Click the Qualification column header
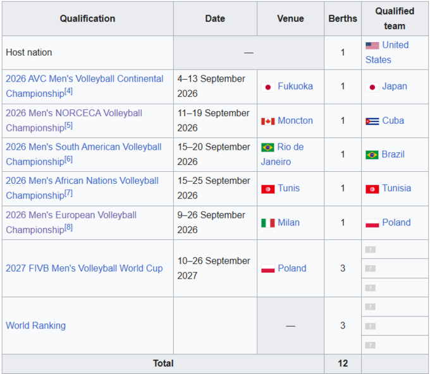The image size is (430, 374). tap(87, 18)
